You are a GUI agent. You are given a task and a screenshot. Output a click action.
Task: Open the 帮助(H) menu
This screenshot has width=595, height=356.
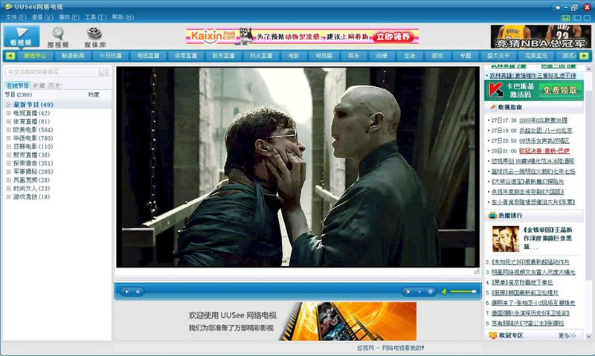[123, 17]
